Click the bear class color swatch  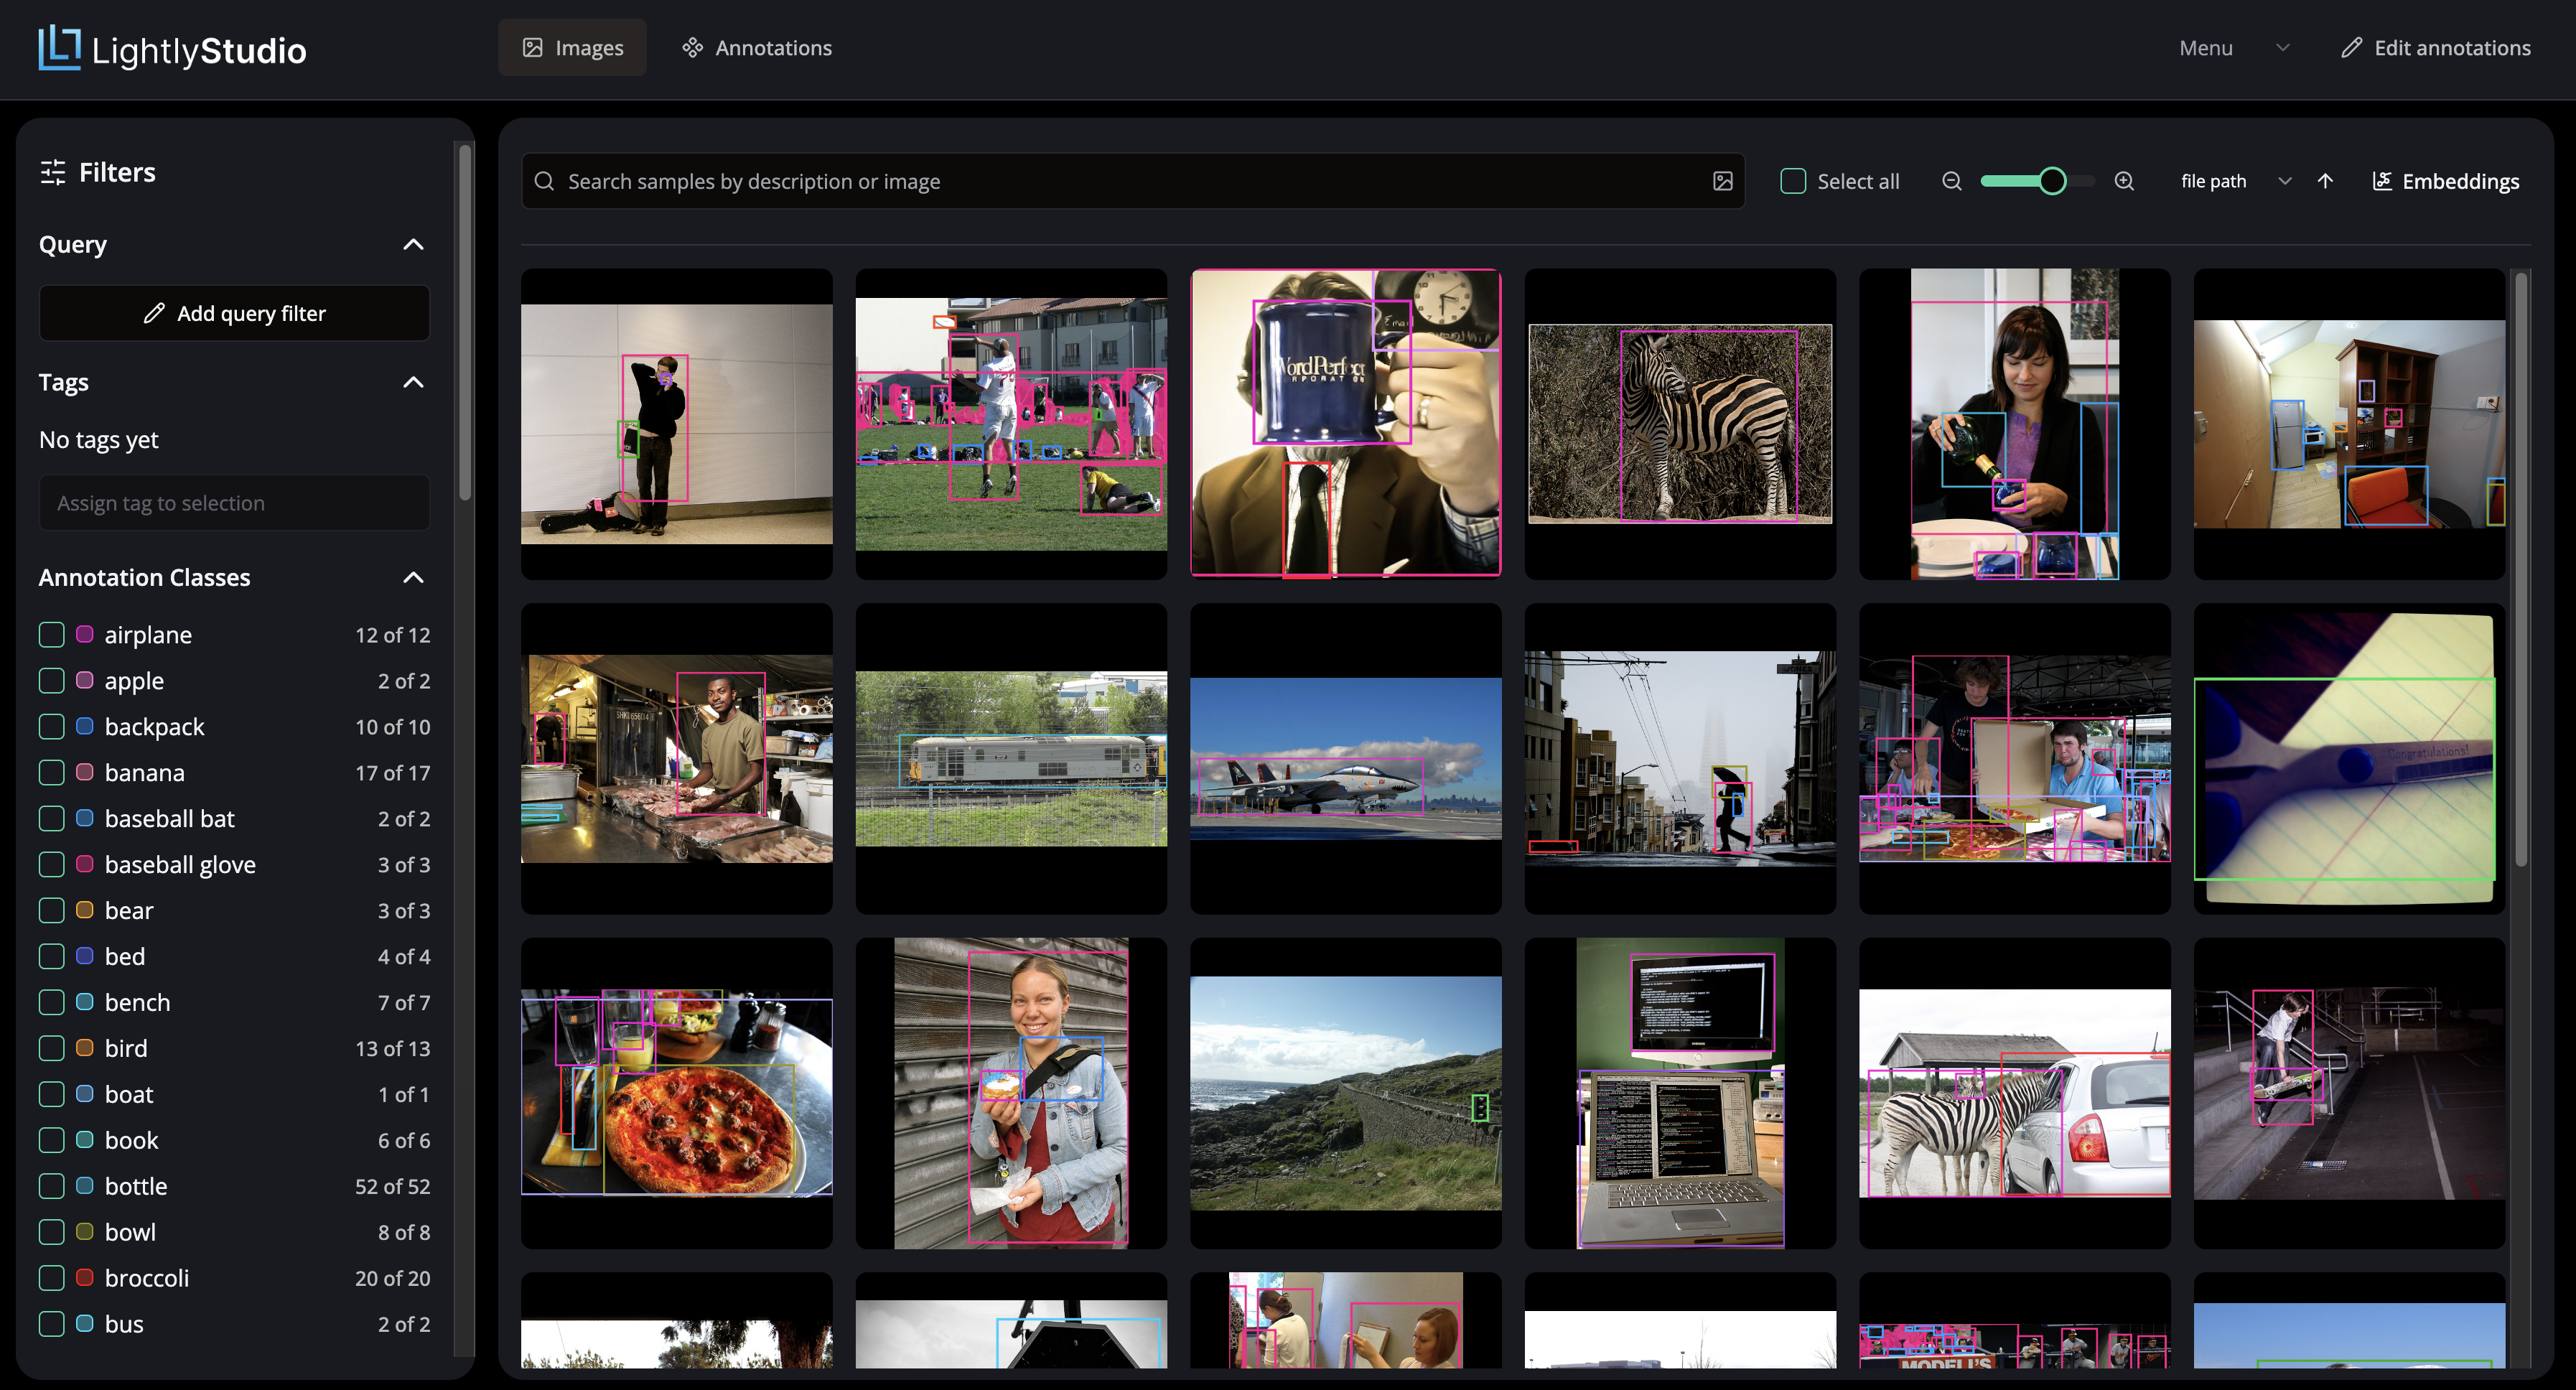(85, 910)
